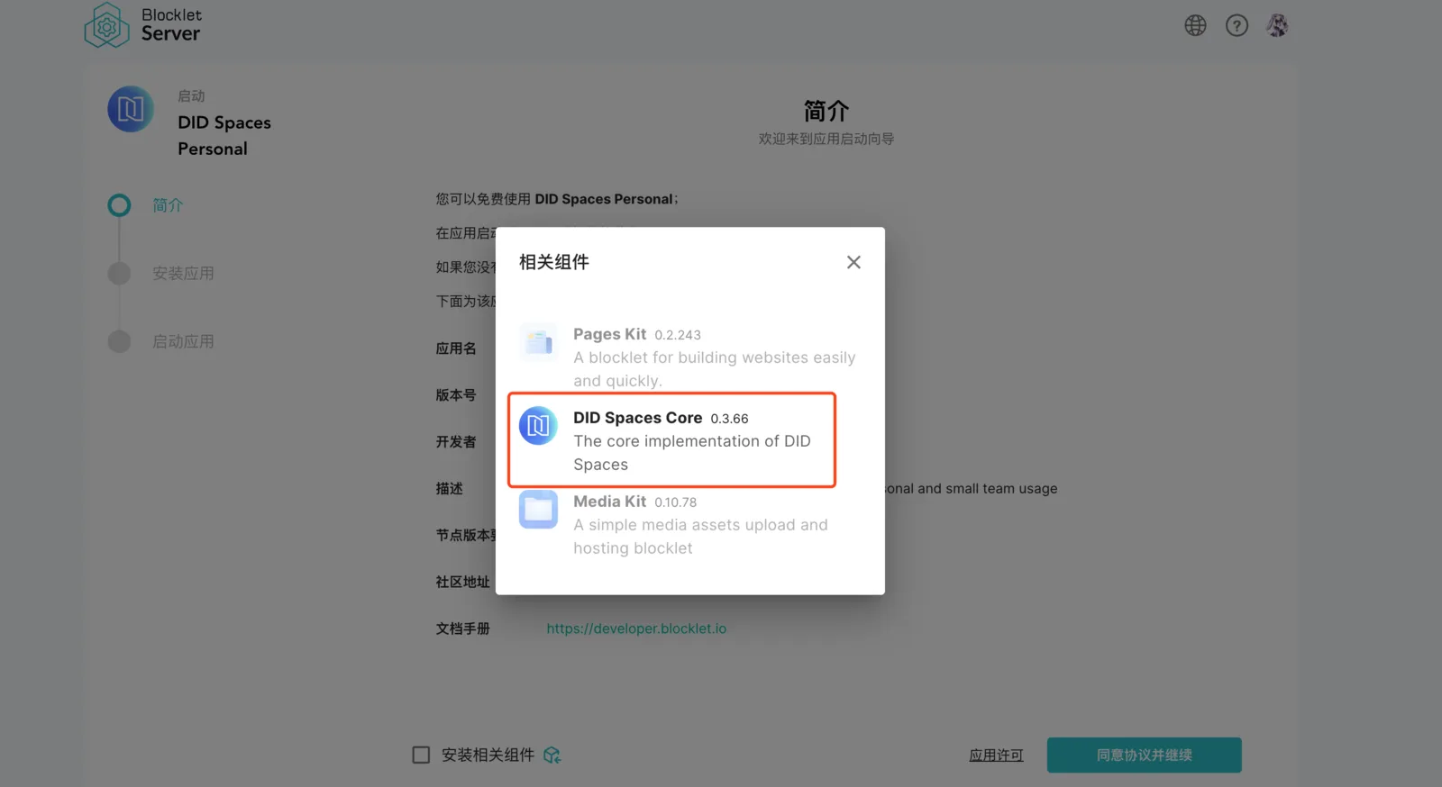Close the 相关组件 dialog

pyautogui.click(x=853, y=262)
